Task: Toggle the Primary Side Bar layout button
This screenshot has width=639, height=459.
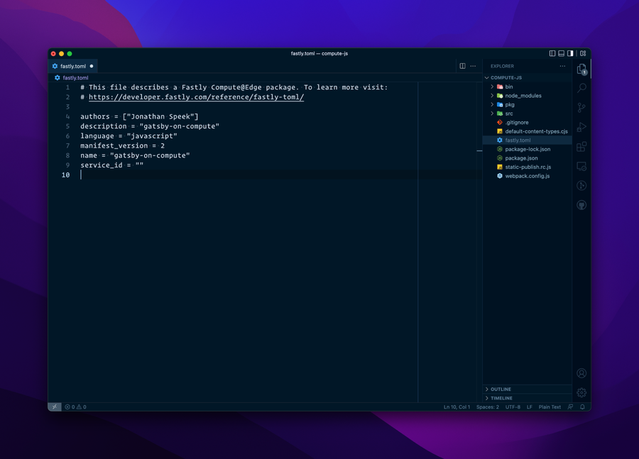Action: pyautogui.click(x=552, y=53)
